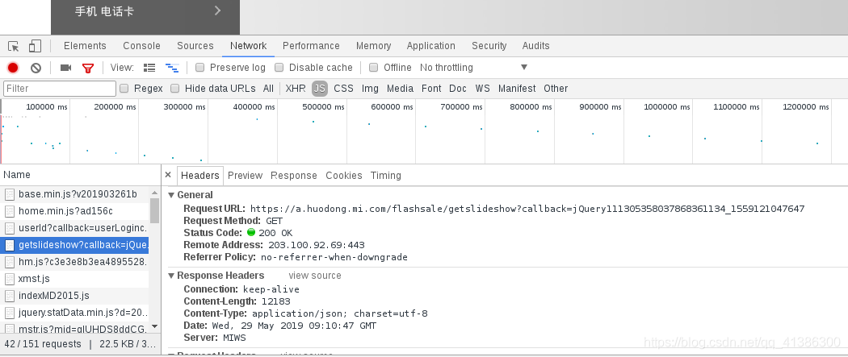Viewport: 848px width, 357px height.
Task: Check the Disable cache checkbox
Action: click(279, 68)
